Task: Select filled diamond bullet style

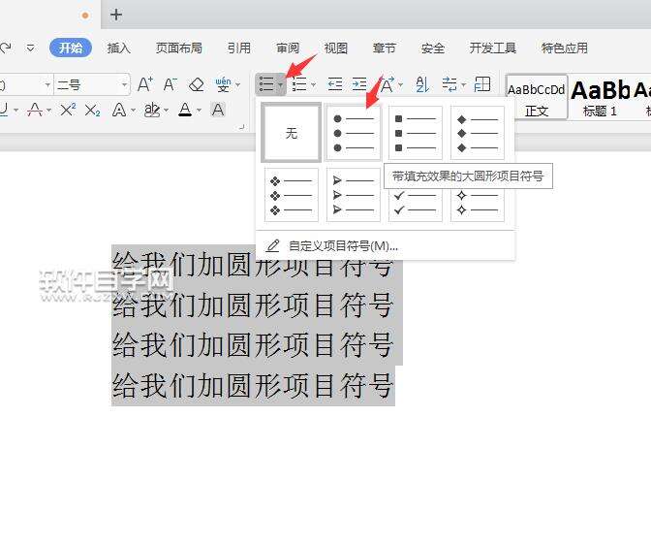Action: [478, 133]
